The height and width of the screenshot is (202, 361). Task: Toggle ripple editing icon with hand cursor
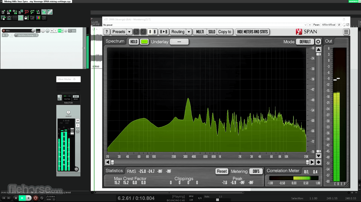[x=3, y=18]
